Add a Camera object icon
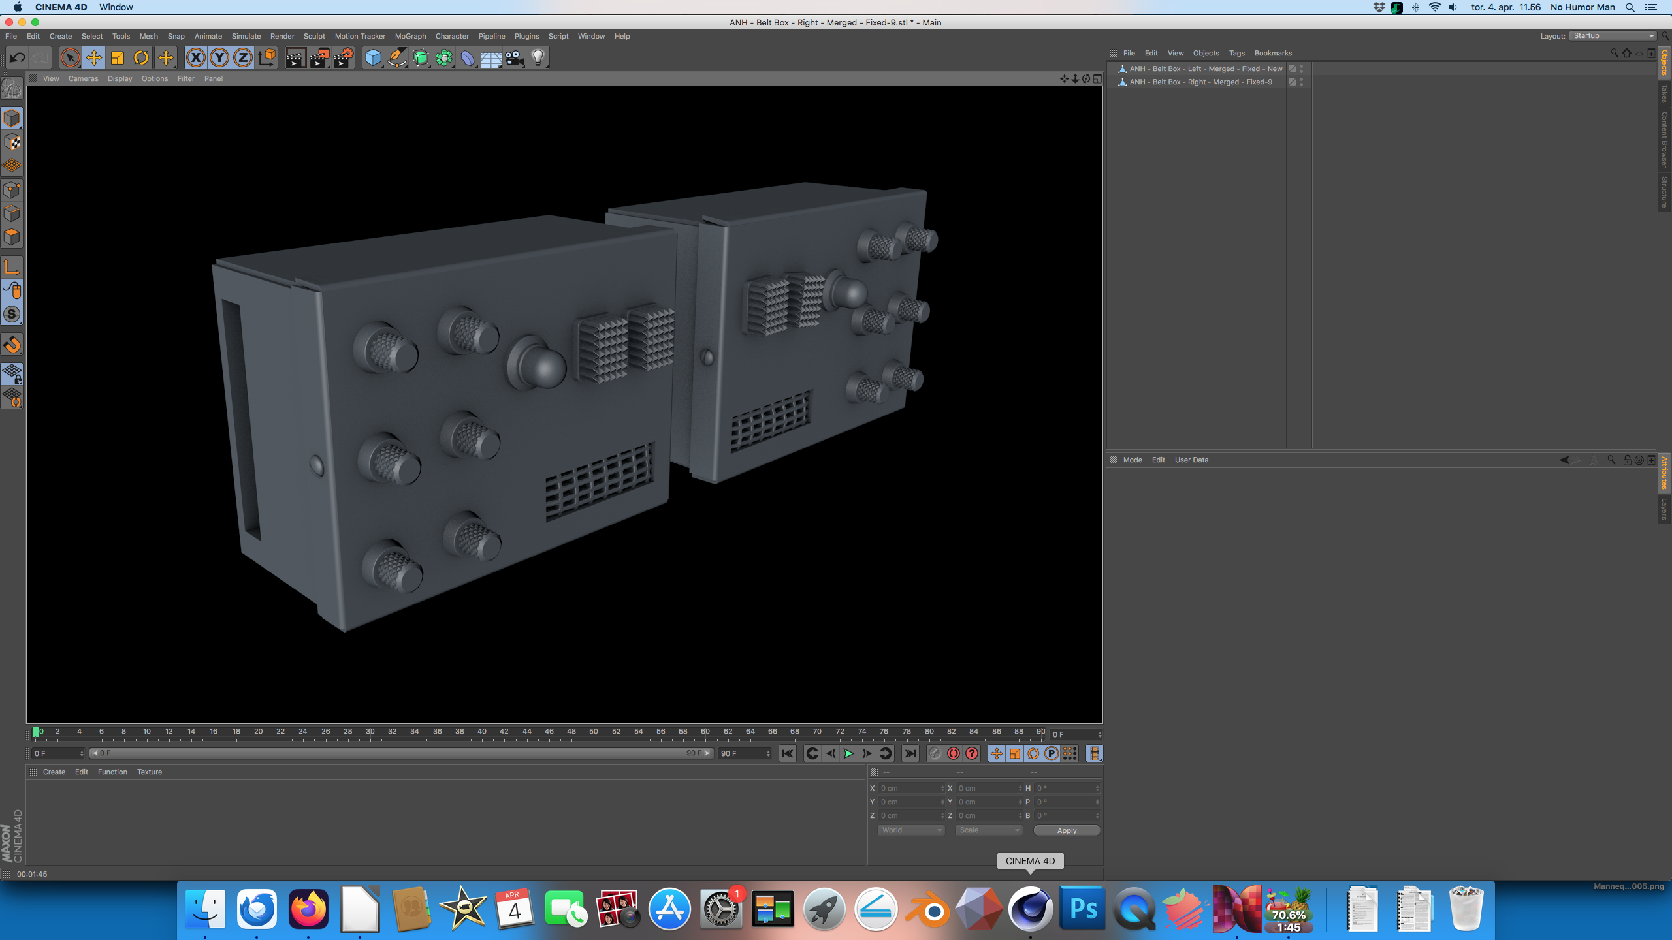 515,57
